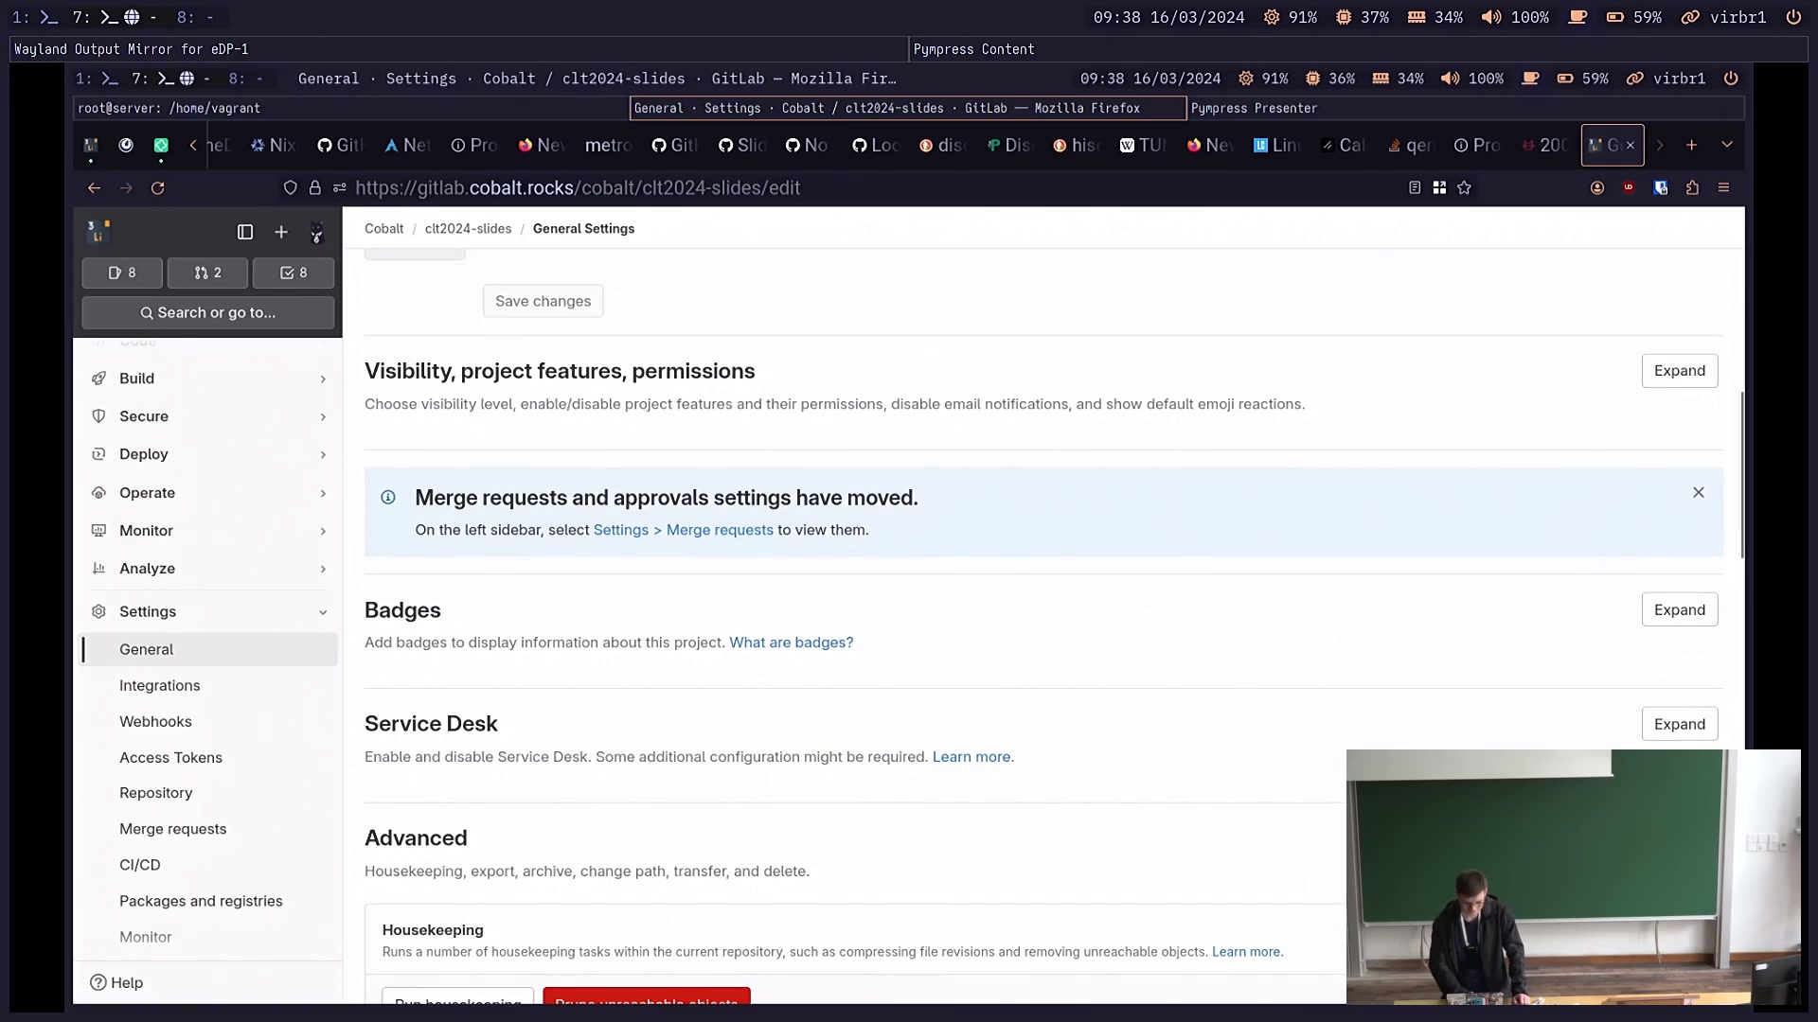
Task: Click the power icon in top bar
Action: tap(1792, 17)
